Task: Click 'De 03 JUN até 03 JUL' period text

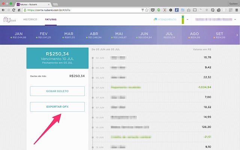Action: click(106, 49)
